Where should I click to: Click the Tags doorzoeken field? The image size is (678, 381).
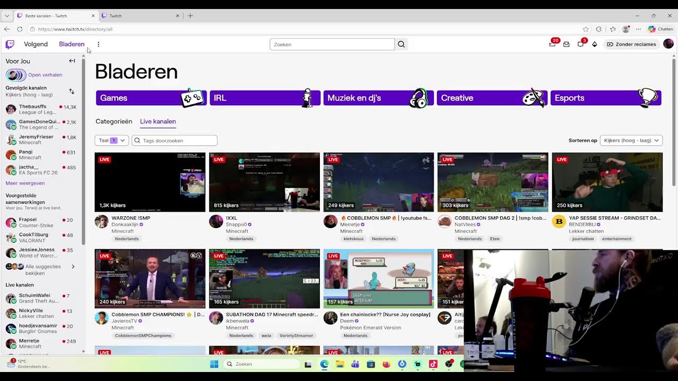pyautogui.click(x=174, y=140)
